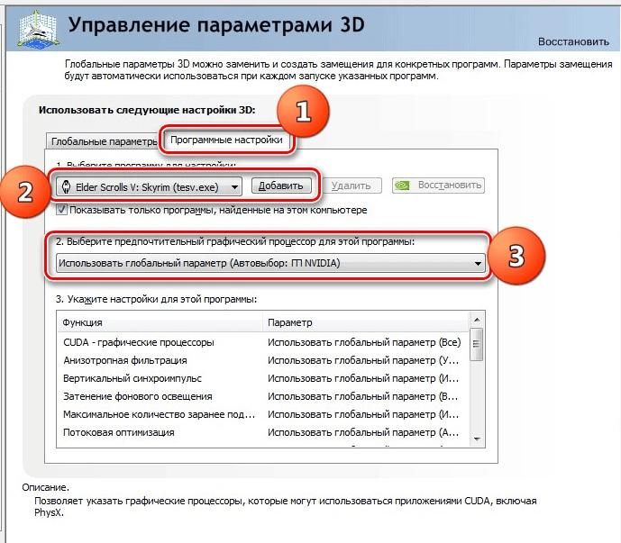Viewport: 621px width, 543px height.
Task: Click the 3D settings header icon
Action: point(39,30)
